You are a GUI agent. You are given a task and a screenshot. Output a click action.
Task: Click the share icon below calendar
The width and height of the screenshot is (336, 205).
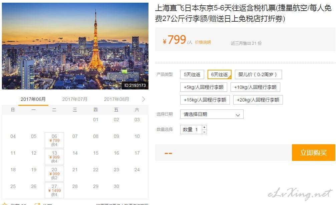(37, 204)
